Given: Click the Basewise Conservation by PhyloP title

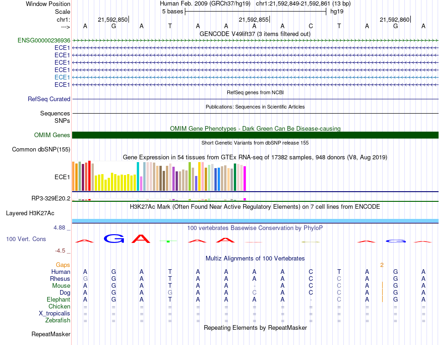Looking at the screenshot, I should point(255,228).
